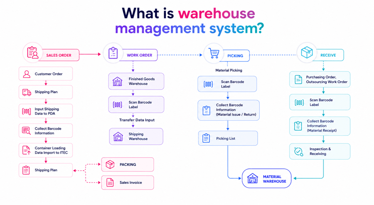Image resolution: width=374 pixels, height=205 pixels.
Task: Select the WORK ORDER header label
Action: pos(140,55)
